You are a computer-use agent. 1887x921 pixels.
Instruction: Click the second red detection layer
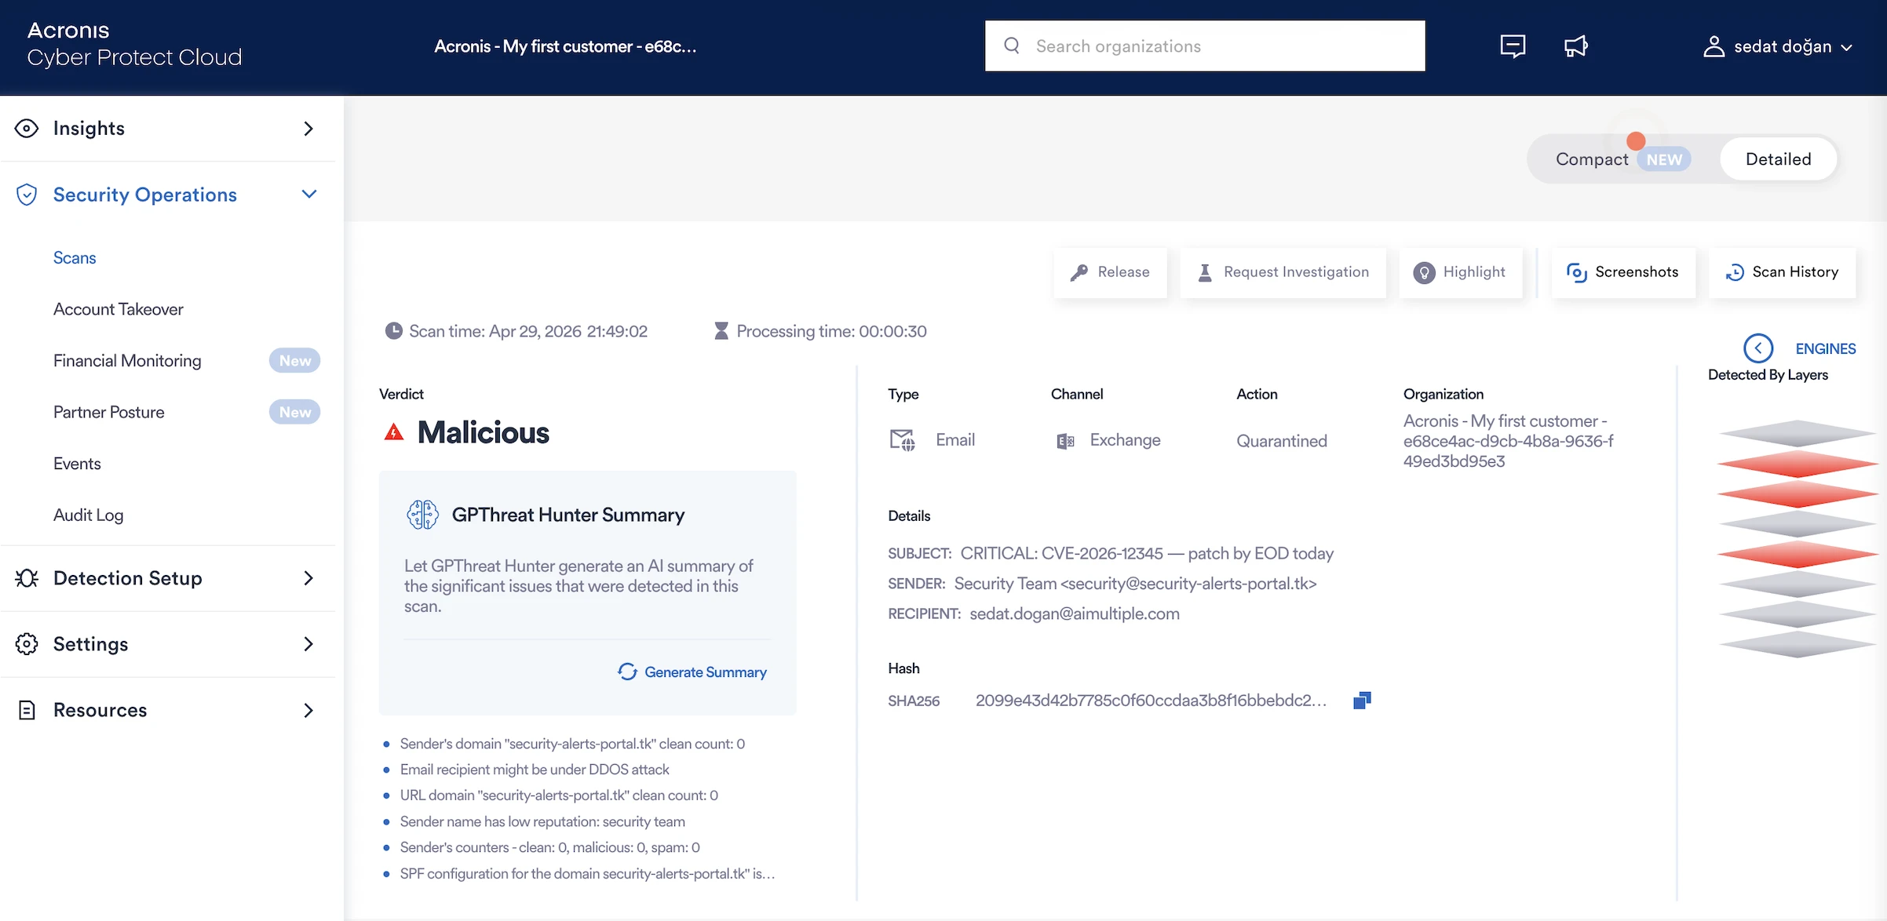1798,494
